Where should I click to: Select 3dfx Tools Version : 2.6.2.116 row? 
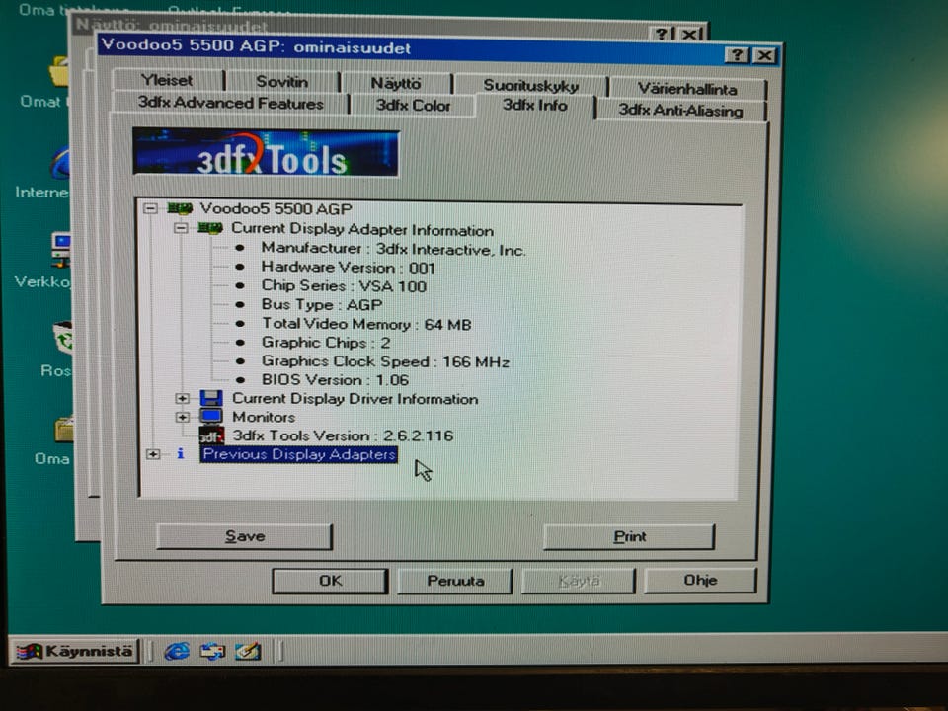[343, 435]
